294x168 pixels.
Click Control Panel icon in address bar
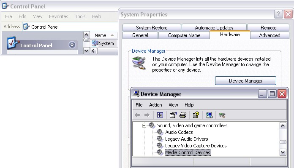[26, 27]
